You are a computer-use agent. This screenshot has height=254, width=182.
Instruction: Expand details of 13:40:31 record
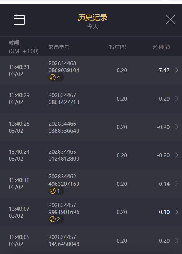177,70
